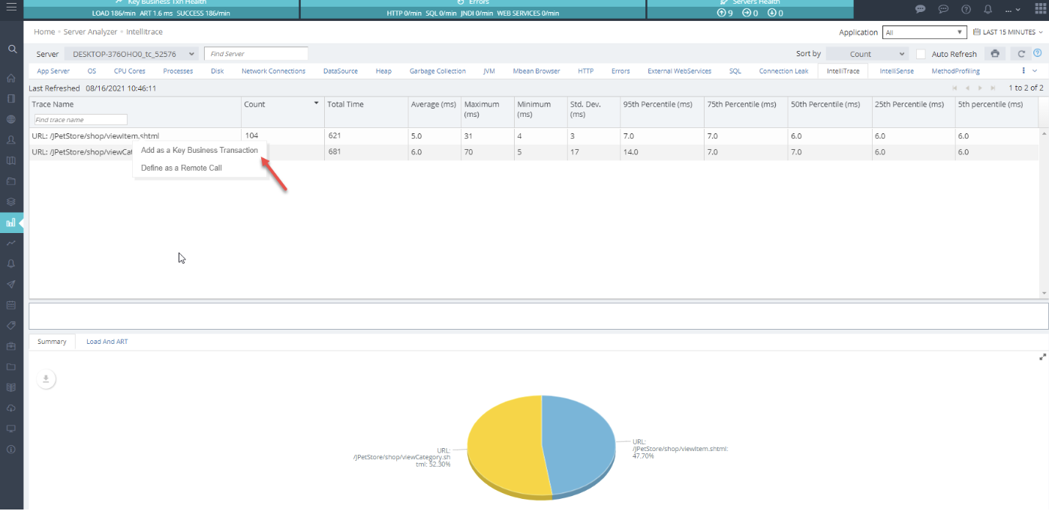
Task: Click the Key Business Txn Health panel
Action: (x=161, y=9)
